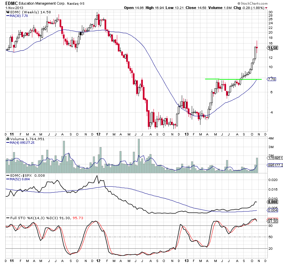Click the 1764951 volume axis tag
This screenshot has height=264, width=283.
[275, 158]
